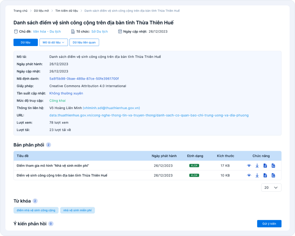Expand the Mô tả dữ liệu dropdown

53,42
